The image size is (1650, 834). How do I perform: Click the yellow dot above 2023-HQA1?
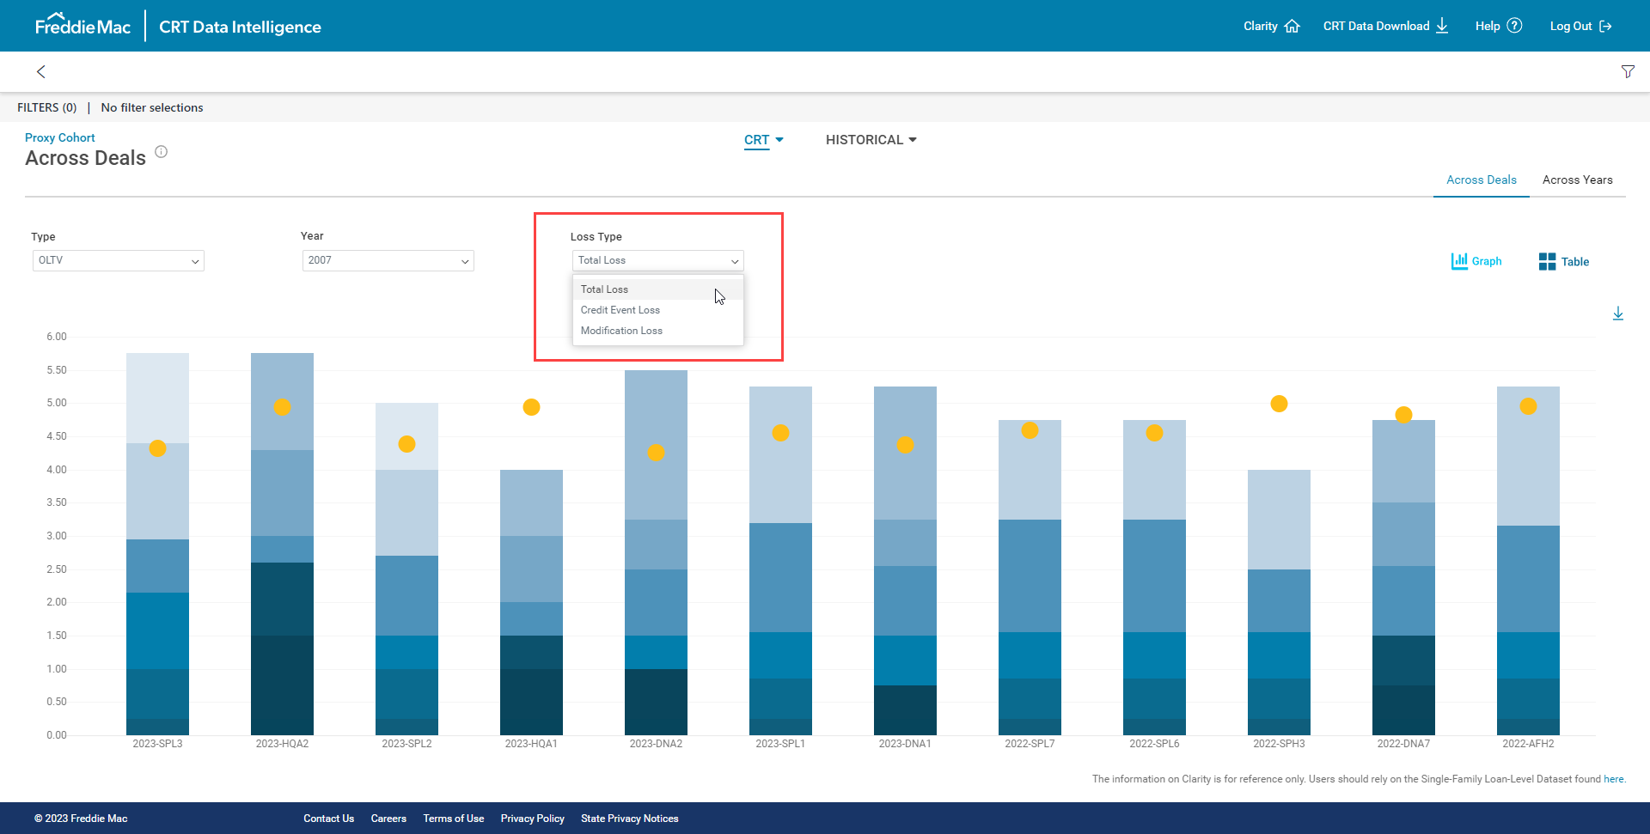[531, 407]
